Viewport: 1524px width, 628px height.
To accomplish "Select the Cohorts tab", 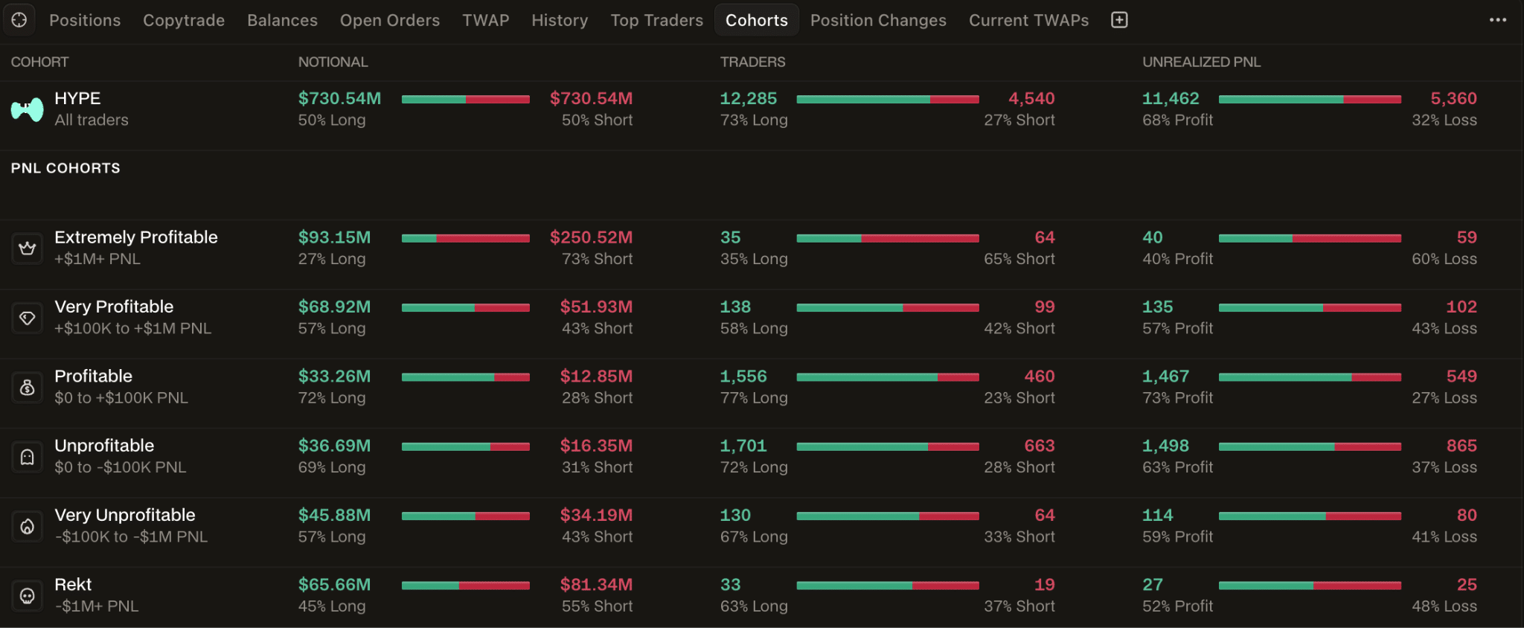I will (x=757, y=20).
